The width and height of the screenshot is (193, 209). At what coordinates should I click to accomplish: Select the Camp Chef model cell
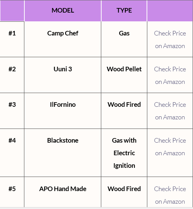63,39
